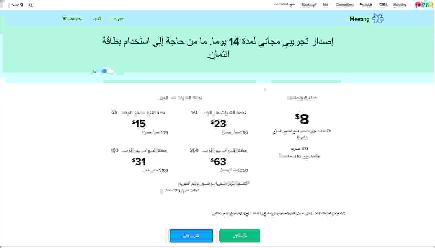Image resolution: width=435 pixels, height=248 pixels.
Task: Switch to the Bookings tab in top navigation
Action: coord(309,5)
